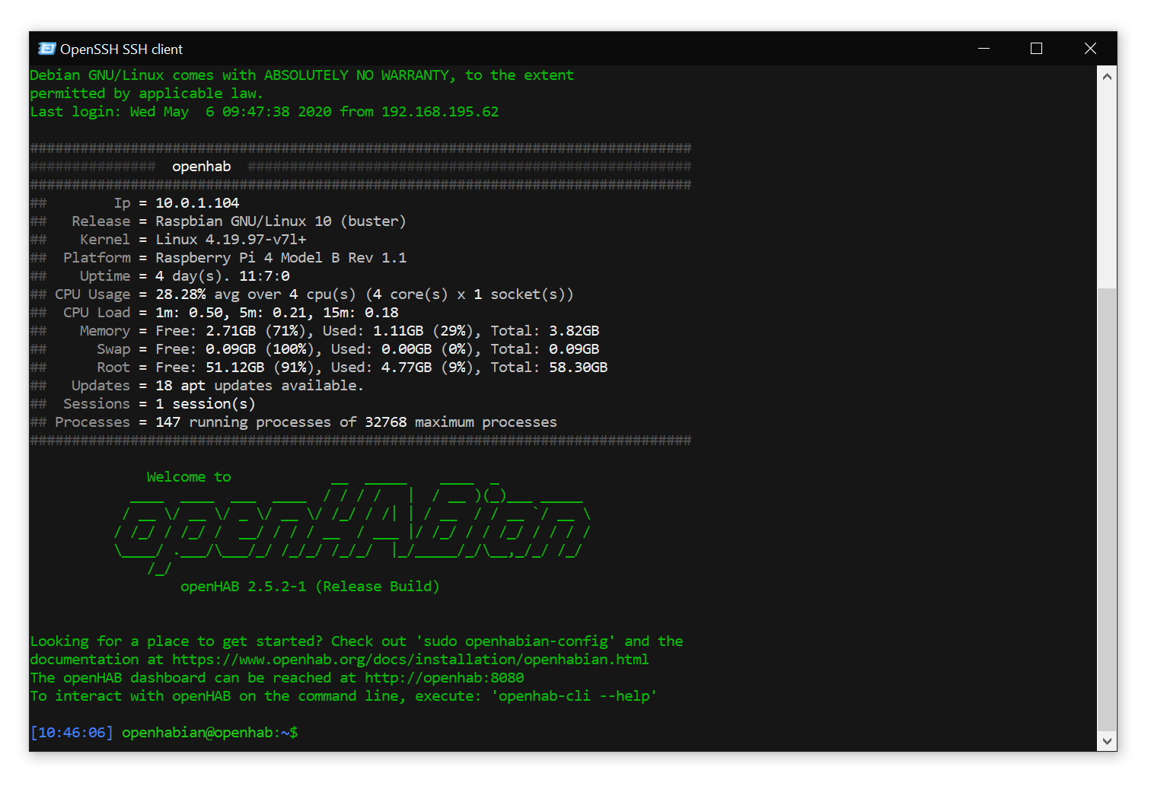Viewport: 1151px width, 786px height.
Task: Click swap 'Free: 0.09GB (100%)' text
Action: click(x=235, y=349)
